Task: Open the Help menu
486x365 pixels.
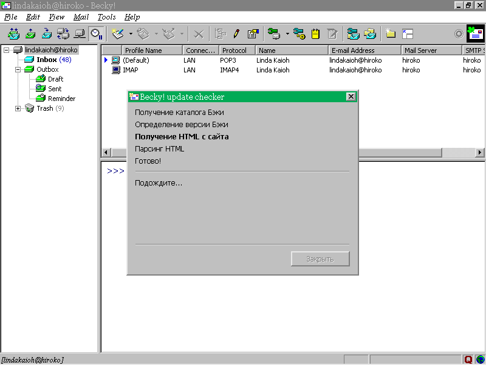Action: 132,17
